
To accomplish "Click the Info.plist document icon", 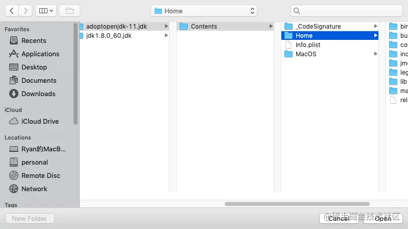I will pyautogui.click(x=289, y=45).
